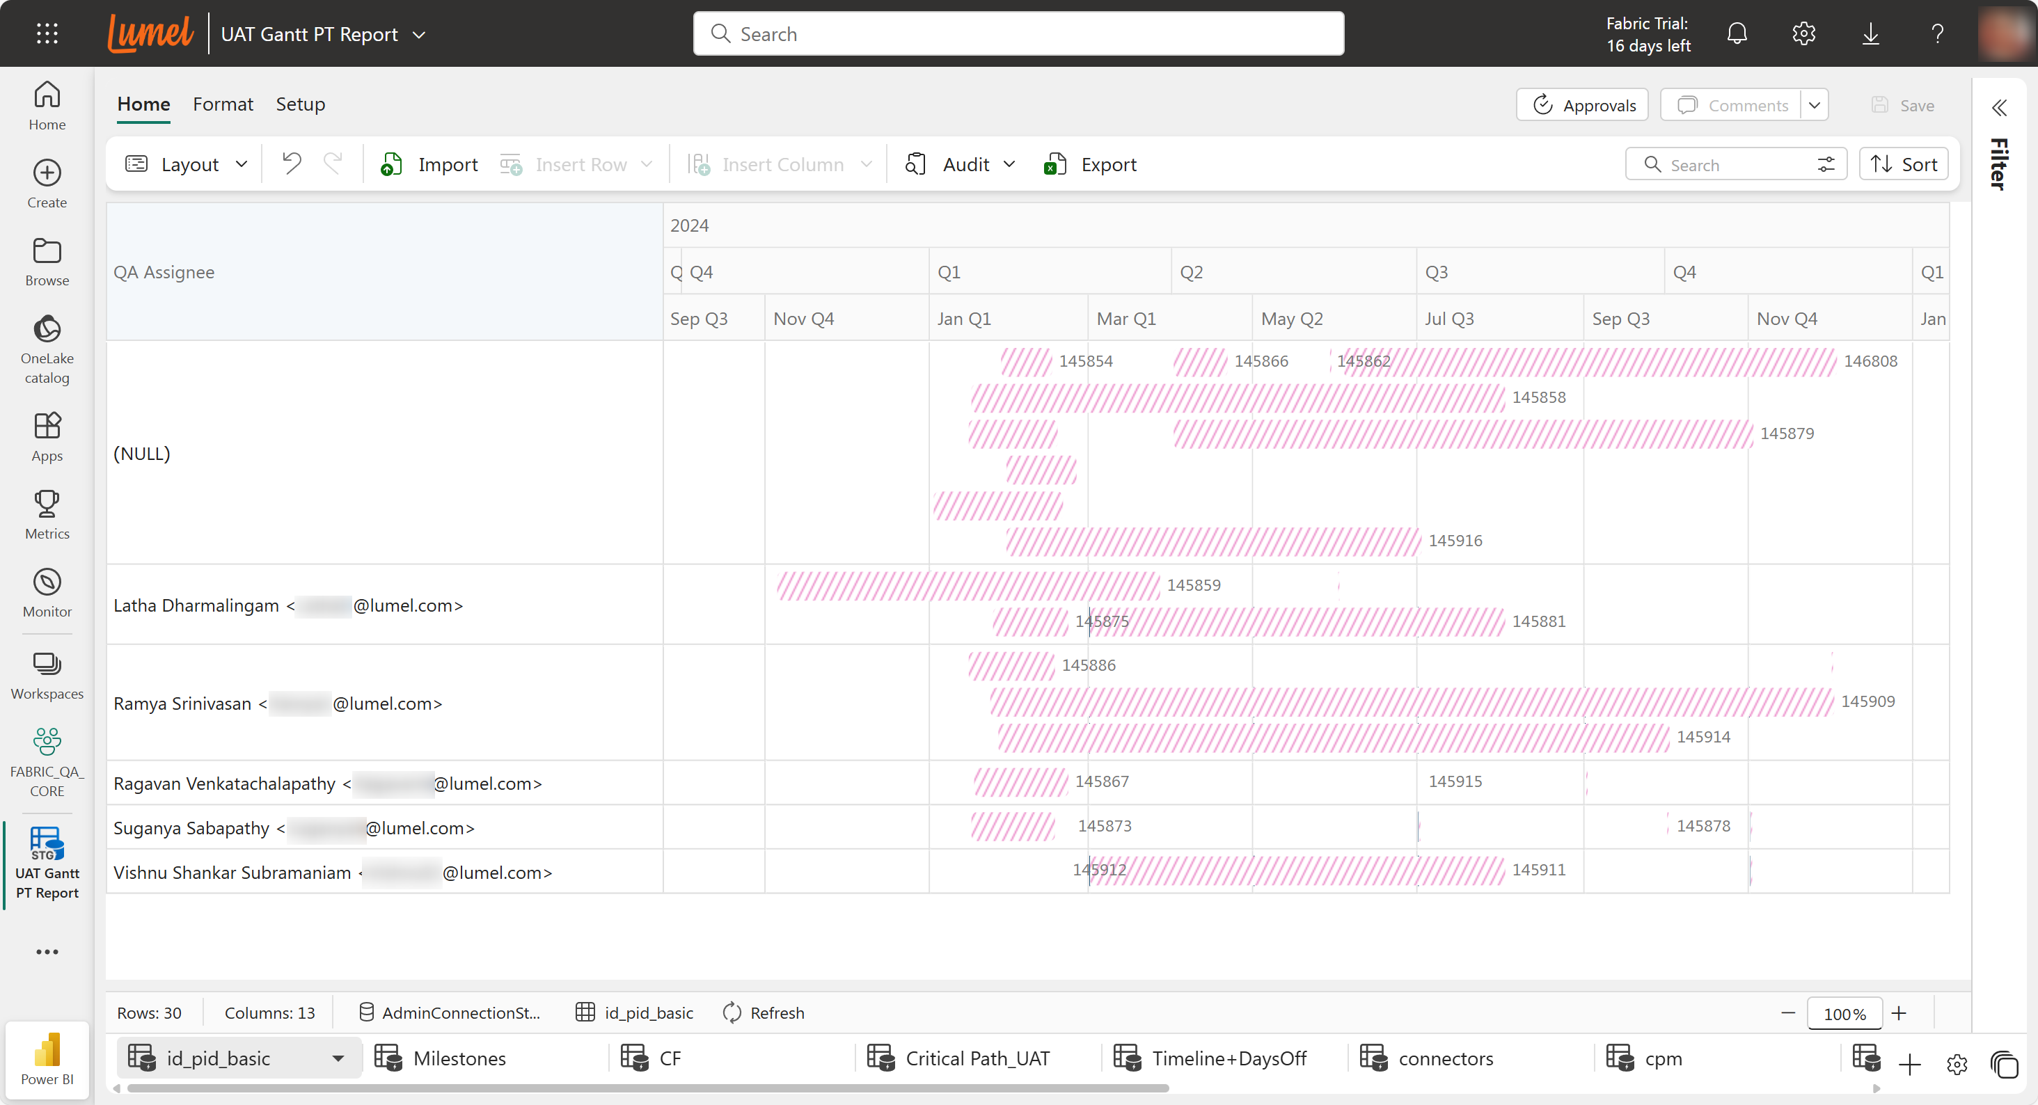
Task: Open the notifications bell
Action: pos(1737,33)
